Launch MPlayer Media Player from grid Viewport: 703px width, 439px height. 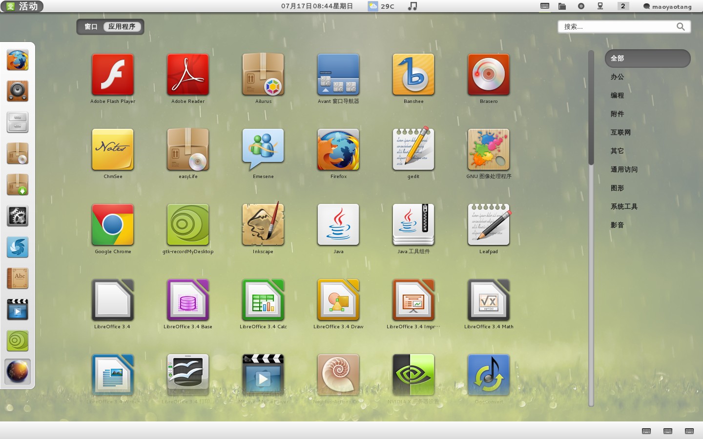(263, 375)
